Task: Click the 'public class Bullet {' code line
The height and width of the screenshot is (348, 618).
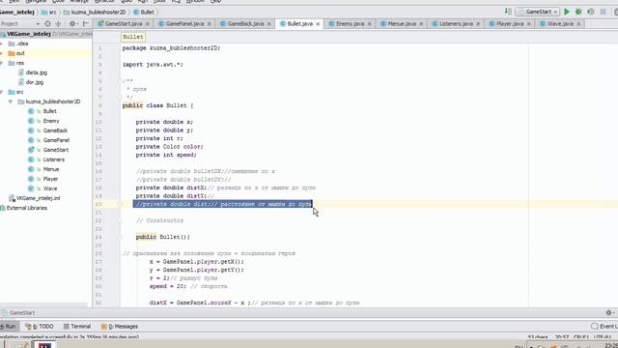Action: click(x=158, y=105)
